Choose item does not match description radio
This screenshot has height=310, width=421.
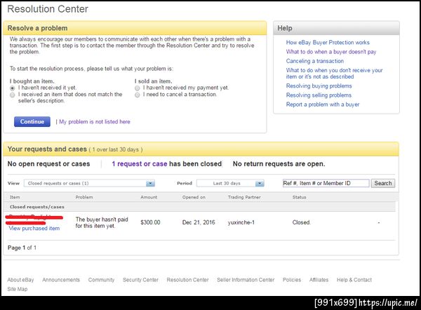click(x=13, y=95)
